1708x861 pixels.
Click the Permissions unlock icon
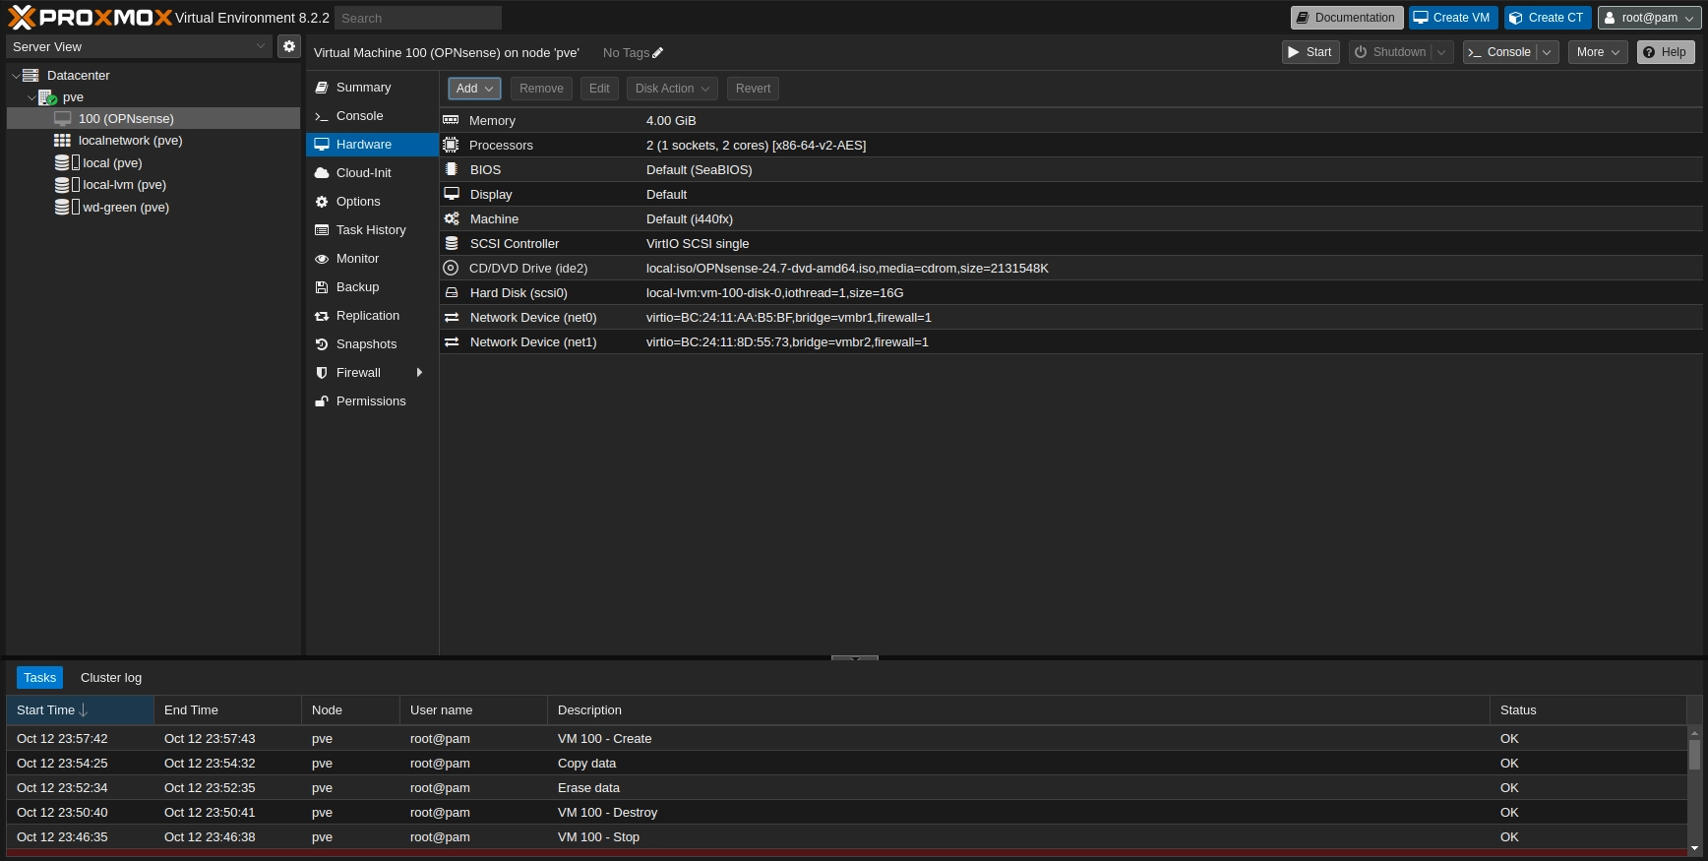322,401
